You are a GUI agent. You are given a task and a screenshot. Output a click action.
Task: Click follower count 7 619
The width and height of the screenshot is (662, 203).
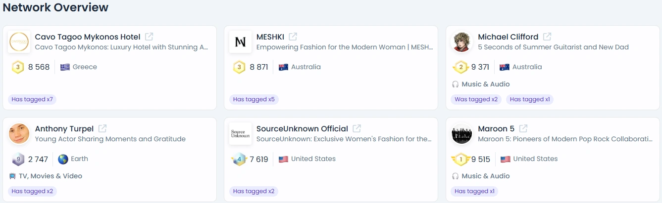coord(259,159)
